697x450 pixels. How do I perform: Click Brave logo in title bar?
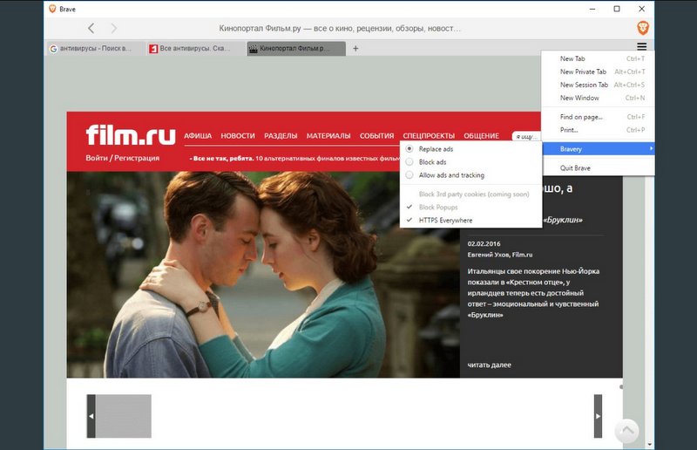click(x=52, y=9)
